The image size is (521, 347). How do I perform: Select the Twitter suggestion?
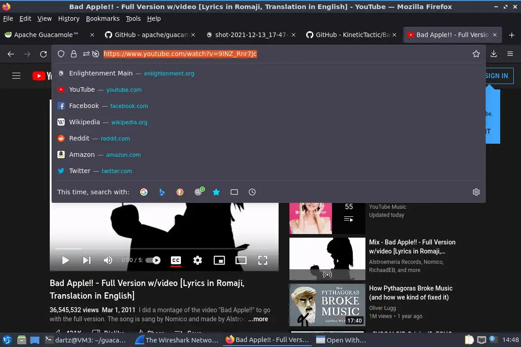[x=269, y=171]
